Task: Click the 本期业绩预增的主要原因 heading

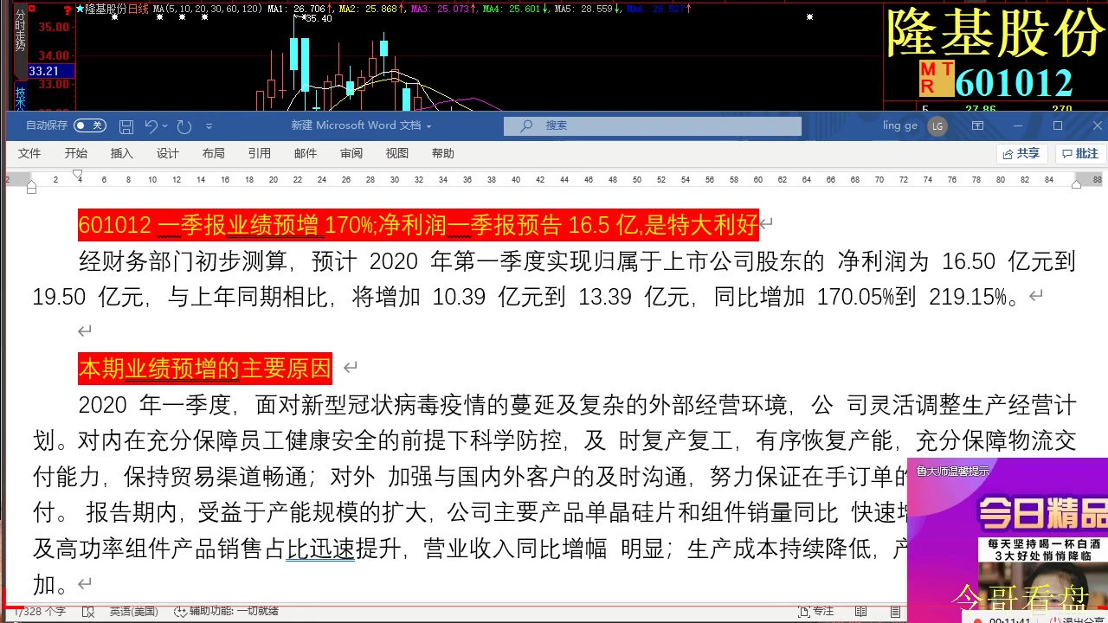Action: (204, 368)
